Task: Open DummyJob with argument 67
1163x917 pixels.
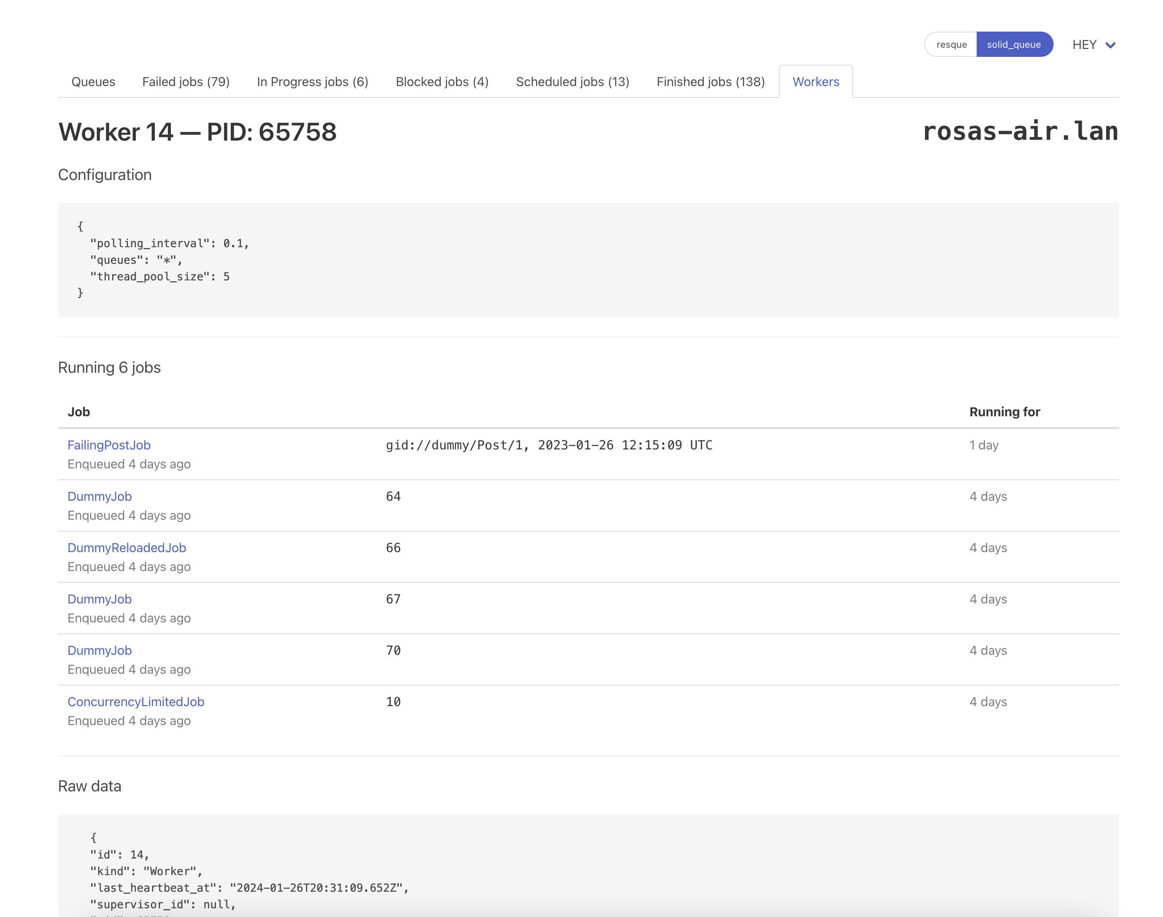Action: coord(99,599)
